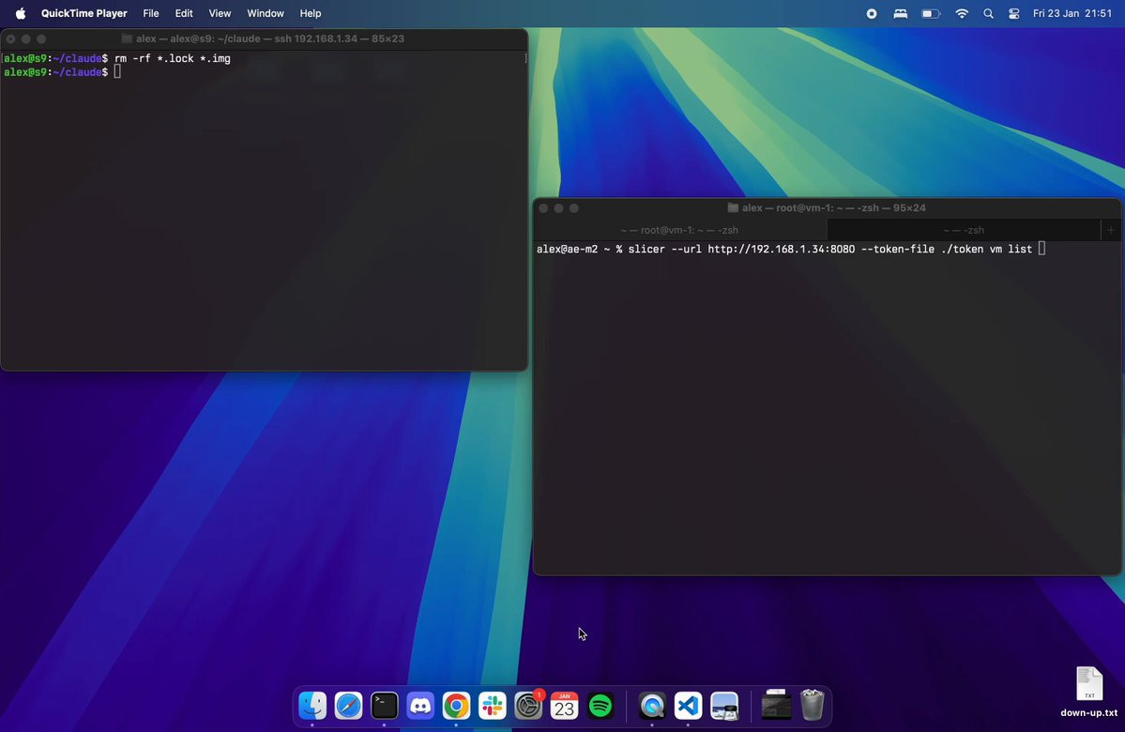Expand the battery status menu
Image resolution: width=1125 pixels, height=732 pixels.
(931, 14)
